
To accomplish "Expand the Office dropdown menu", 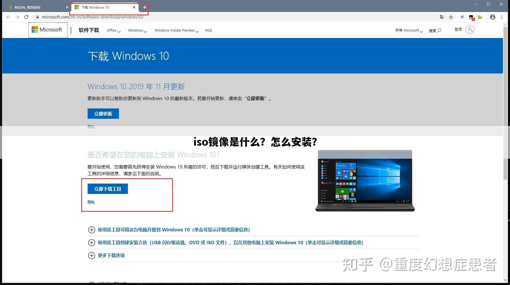I will point(113,30).
